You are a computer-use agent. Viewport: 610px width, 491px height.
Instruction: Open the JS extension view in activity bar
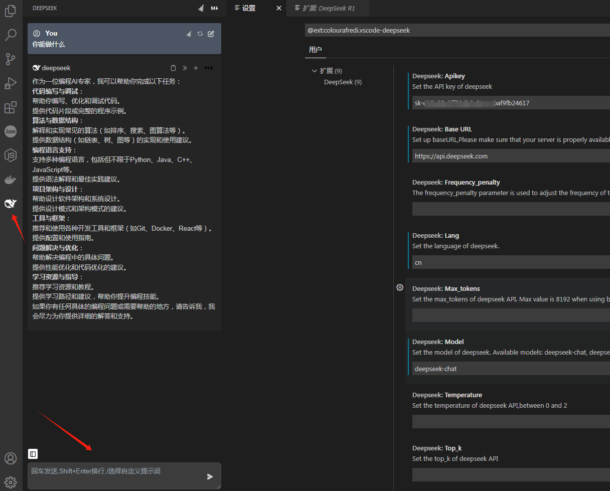point(11,155)
